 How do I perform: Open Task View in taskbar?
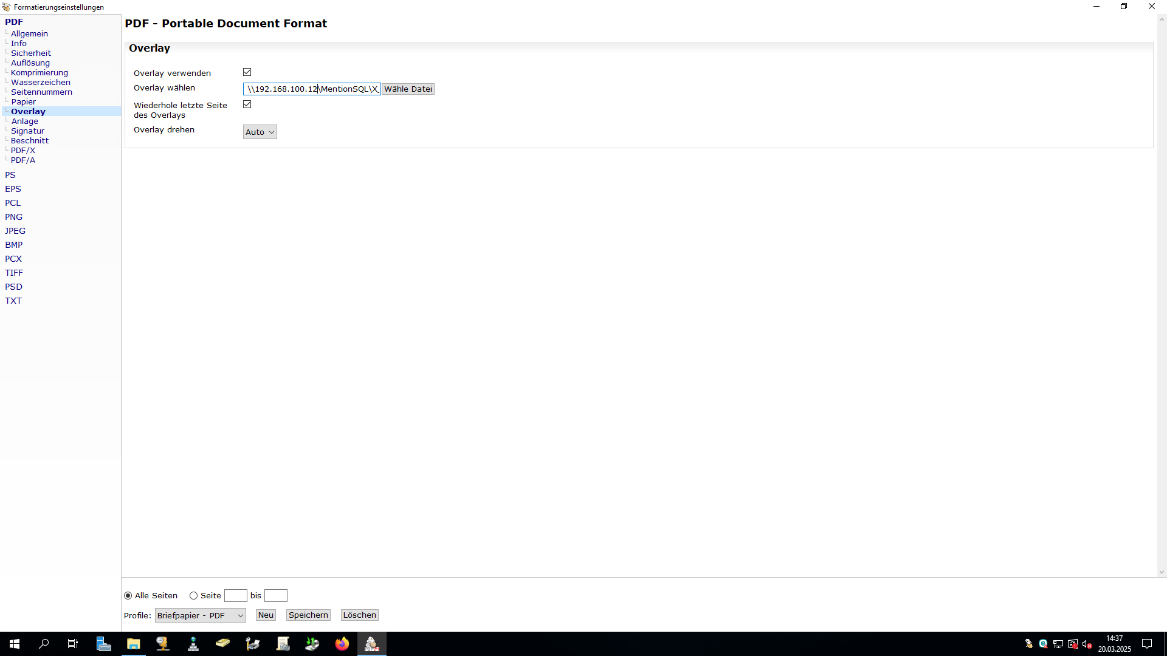coord(73,644)
